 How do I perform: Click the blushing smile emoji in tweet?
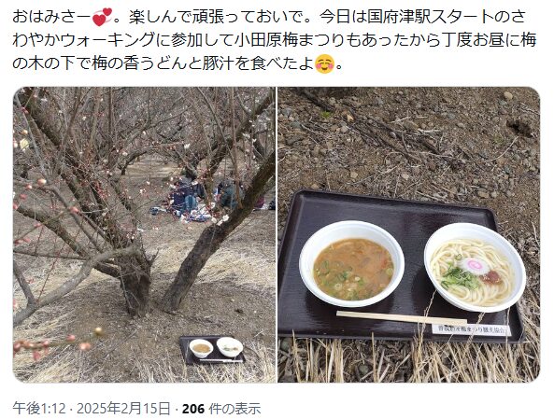coord(324,63)
